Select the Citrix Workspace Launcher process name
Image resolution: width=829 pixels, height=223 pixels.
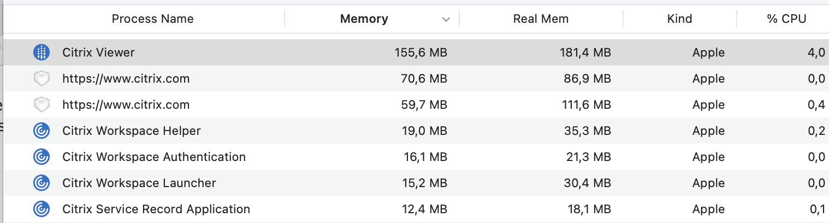click(x=139, y=183)
